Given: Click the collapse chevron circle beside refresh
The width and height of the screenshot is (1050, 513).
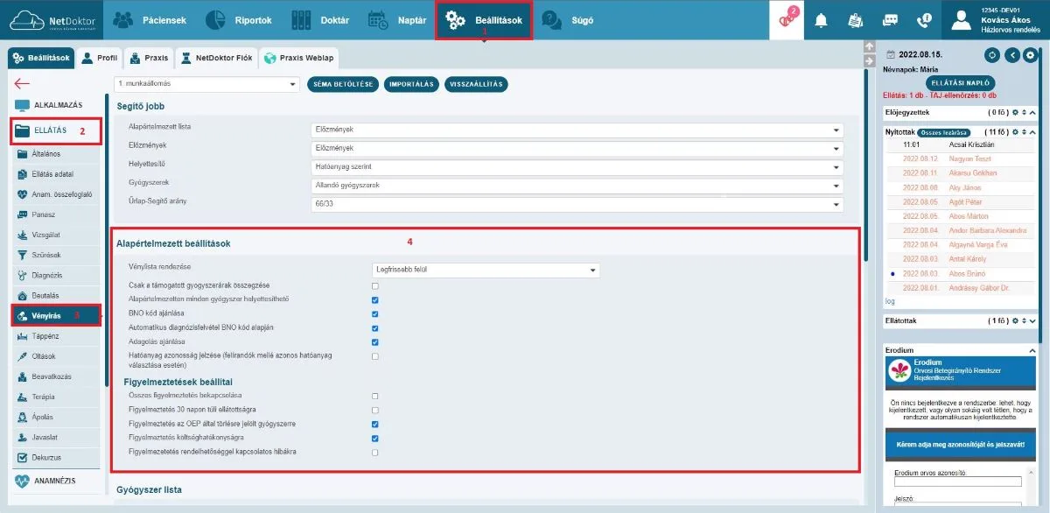Looking at the screenshot, I should tap(1011, 55).
